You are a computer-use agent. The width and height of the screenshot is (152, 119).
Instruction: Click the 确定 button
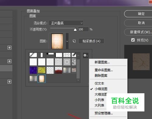coord(138,14)
